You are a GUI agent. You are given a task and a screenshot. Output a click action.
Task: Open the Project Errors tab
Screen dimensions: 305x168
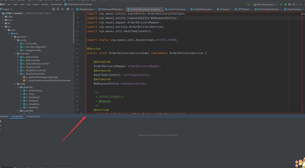pos(33,116)
